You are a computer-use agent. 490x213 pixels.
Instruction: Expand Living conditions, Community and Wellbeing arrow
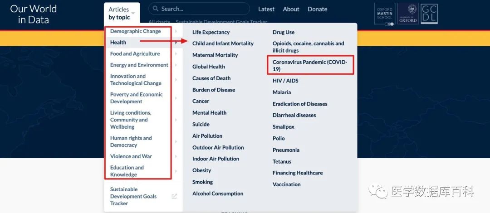[176, 120]
